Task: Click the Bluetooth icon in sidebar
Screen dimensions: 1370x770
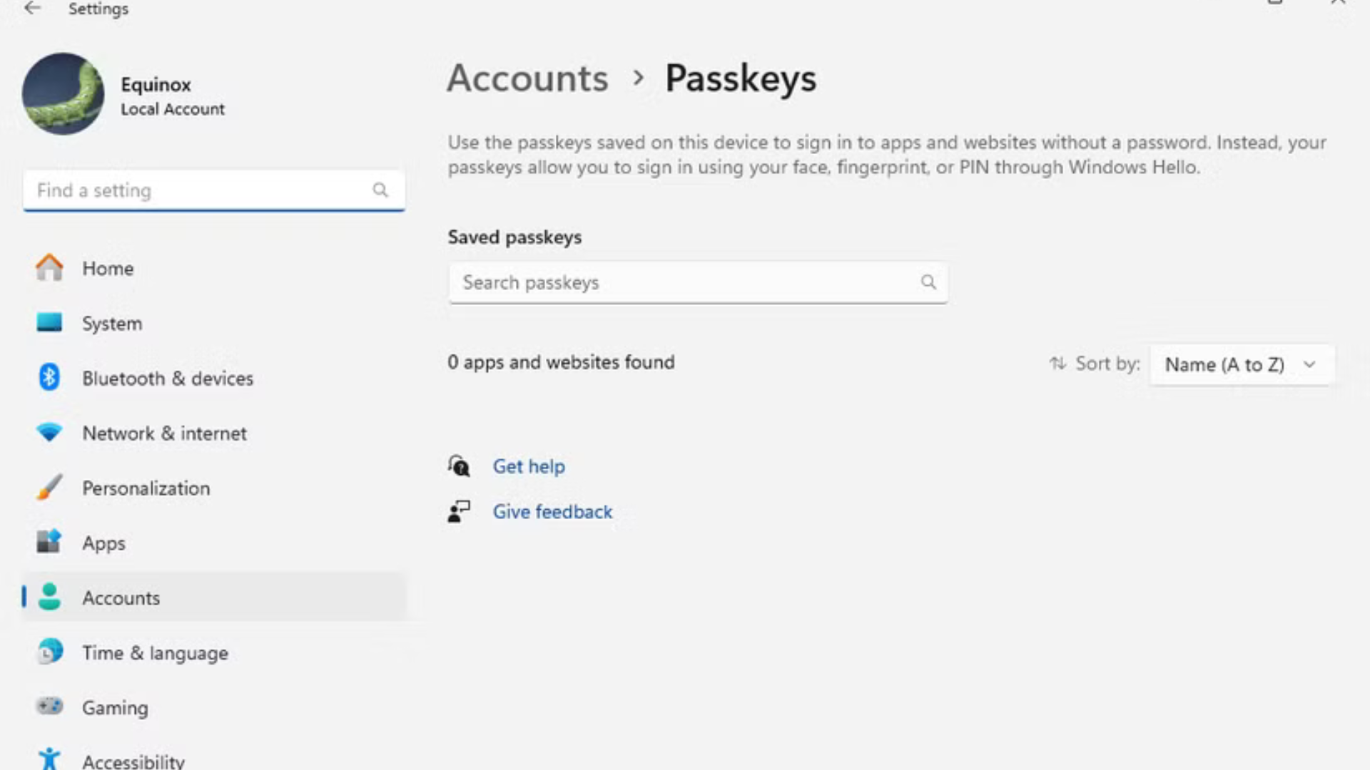Action: click(49, 378)
